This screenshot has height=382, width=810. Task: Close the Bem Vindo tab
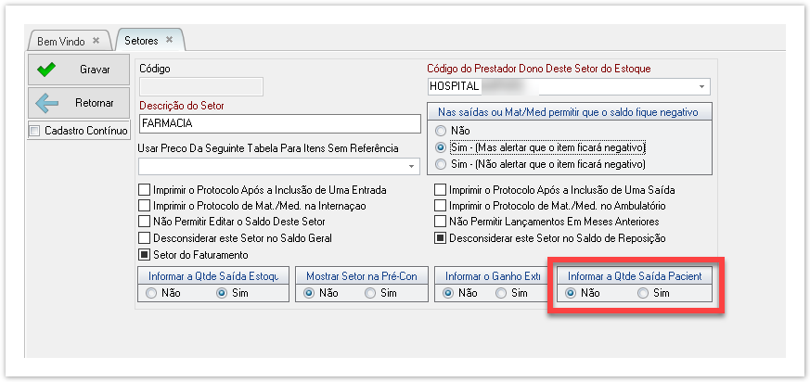(x=96, y=41)
